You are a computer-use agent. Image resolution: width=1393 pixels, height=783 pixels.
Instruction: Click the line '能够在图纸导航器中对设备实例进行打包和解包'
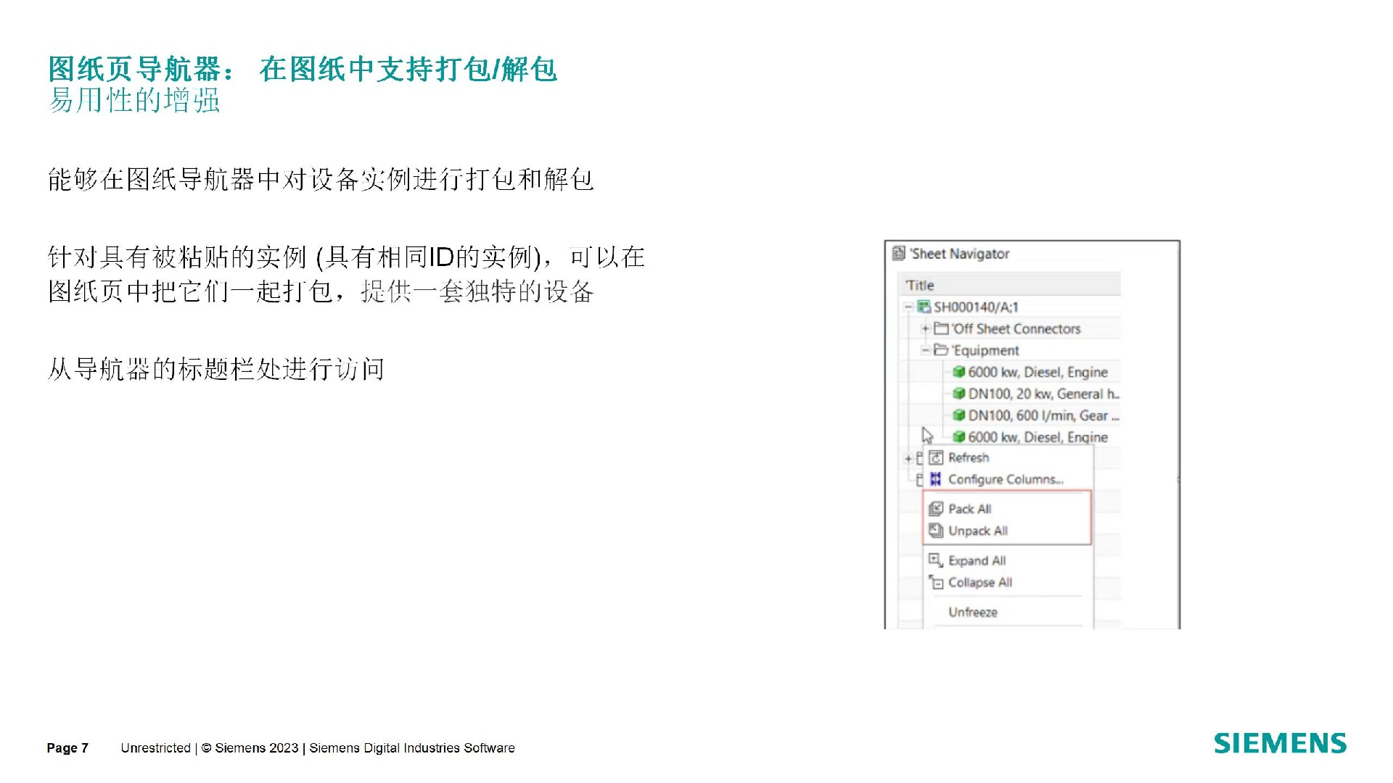(321, 179)
